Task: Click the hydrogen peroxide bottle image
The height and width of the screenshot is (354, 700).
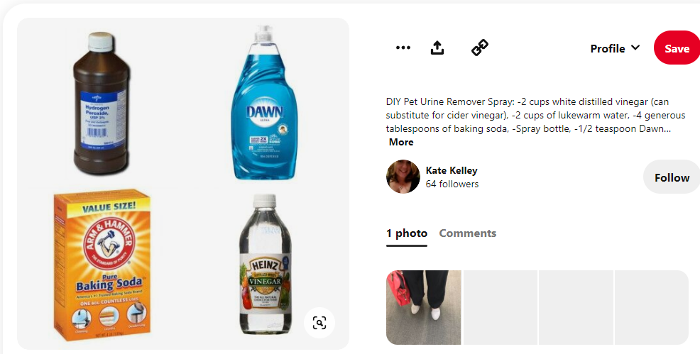Action: coord(102,103)
